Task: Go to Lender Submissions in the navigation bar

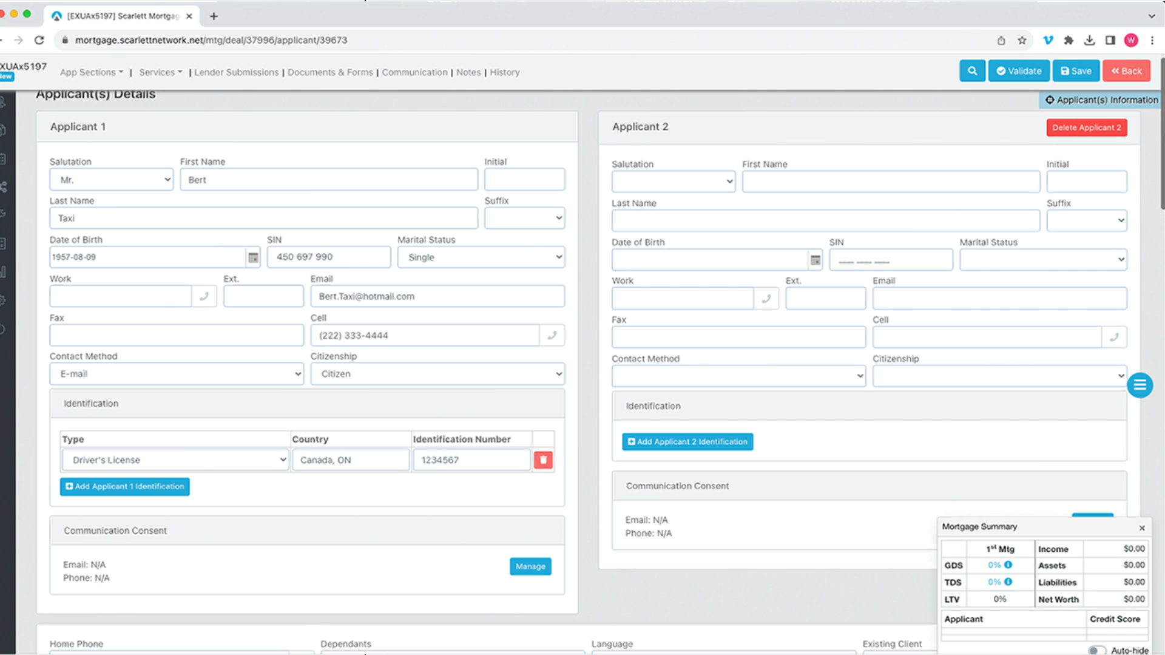Action: [236, 72]
